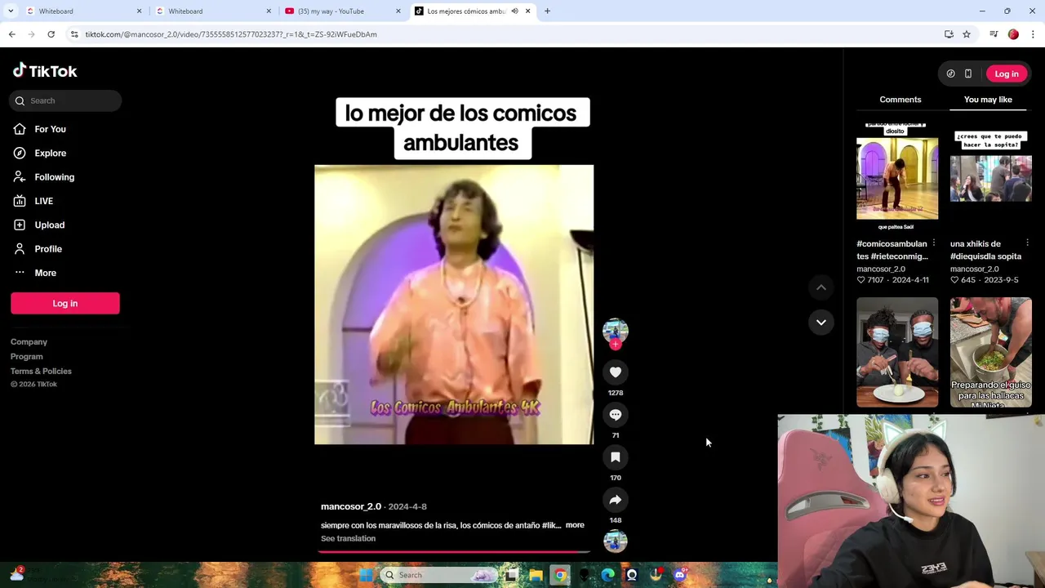Click the top-right Log in button
The image size is (1045, 588).
[1007, 73]
